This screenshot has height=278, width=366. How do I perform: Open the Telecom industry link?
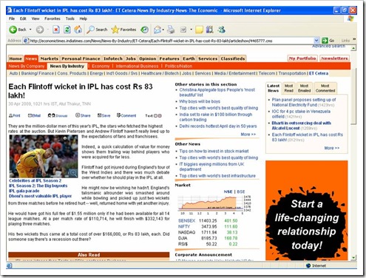[267, 73]
